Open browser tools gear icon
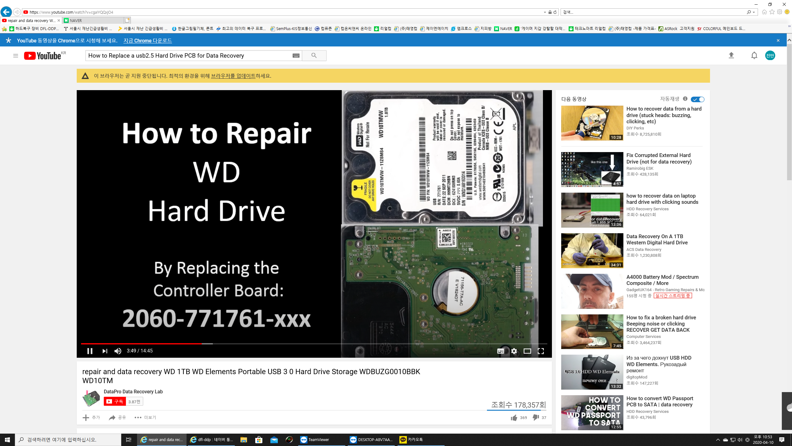The image size is (792, 446). pos(779,12)
